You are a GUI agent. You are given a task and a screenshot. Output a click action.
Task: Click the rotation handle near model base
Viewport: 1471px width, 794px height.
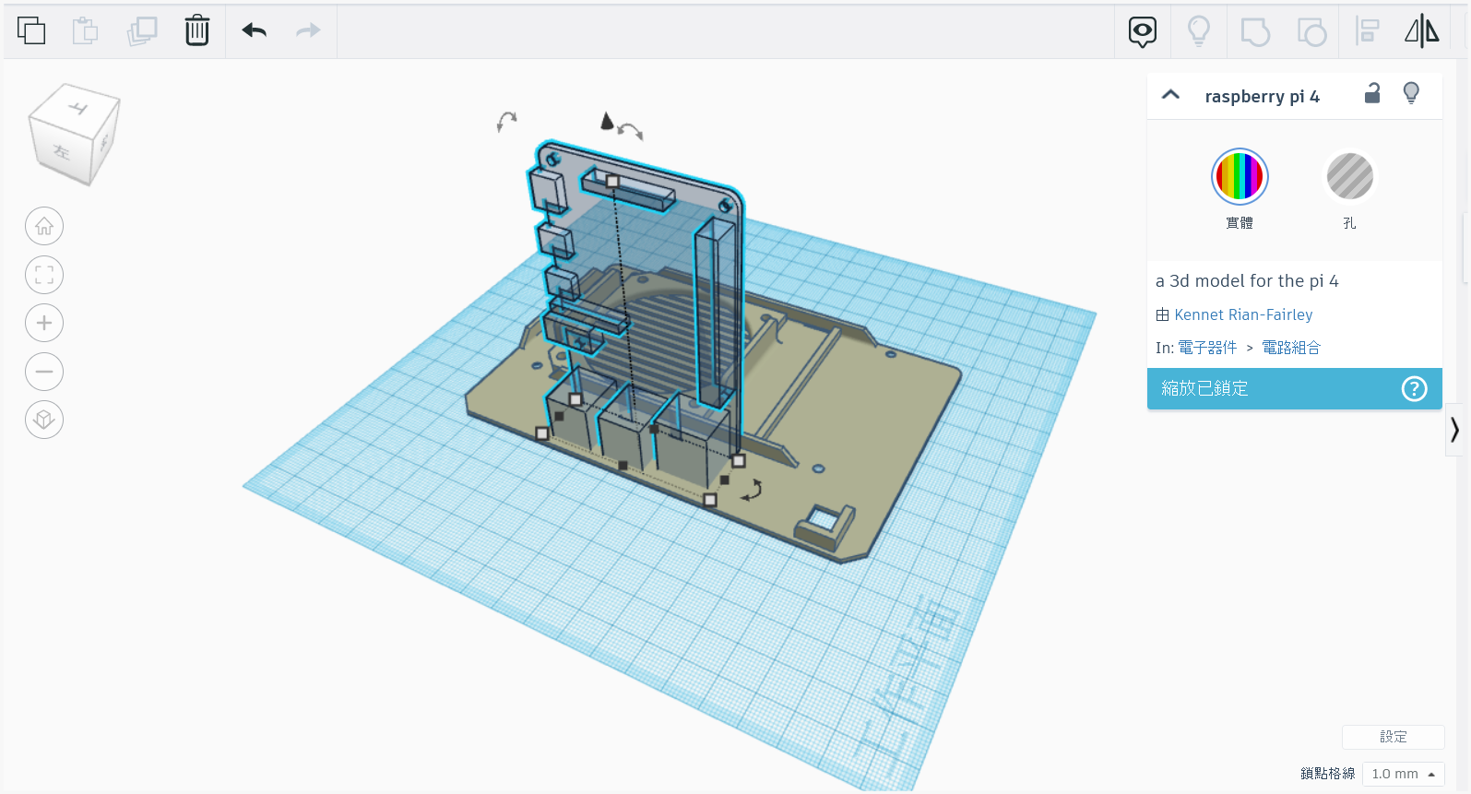[753, 491]
